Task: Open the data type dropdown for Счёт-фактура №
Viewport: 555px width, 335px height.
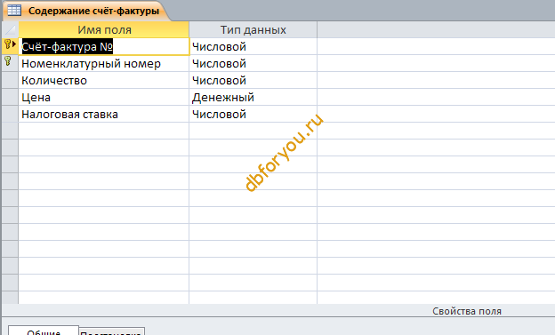Action: [253, 47]
